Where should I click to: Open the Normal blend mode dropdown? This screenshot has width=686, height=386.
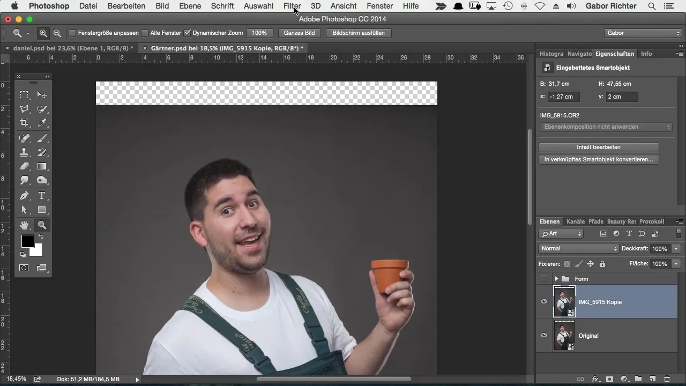pyautogui.click(x=578, y=249)
